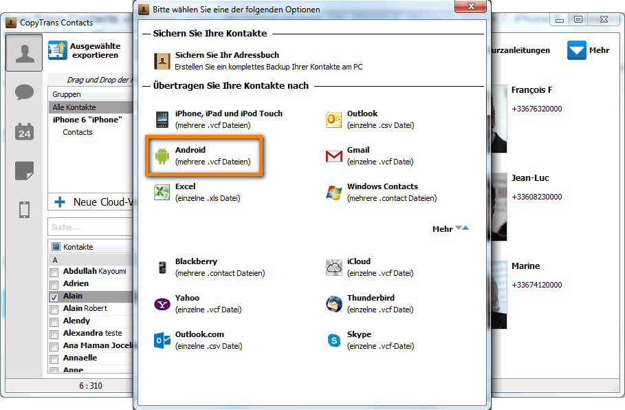The height and width of the screenshot is (410, 625).
Task: Click the 6 : 310 status counter
Action: 91,386
